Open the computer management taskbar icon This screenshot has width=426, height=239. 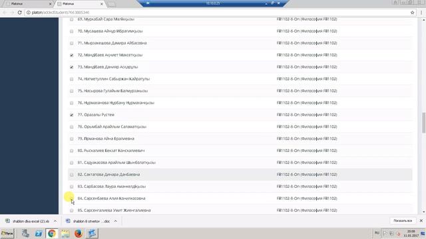click(x=25, y=233)
